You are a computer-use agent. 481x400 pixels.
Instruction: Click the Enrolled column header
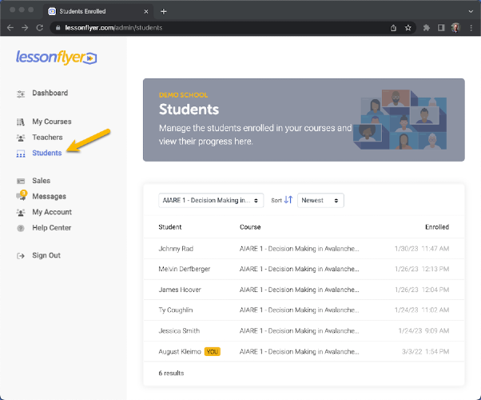point(437,227)
